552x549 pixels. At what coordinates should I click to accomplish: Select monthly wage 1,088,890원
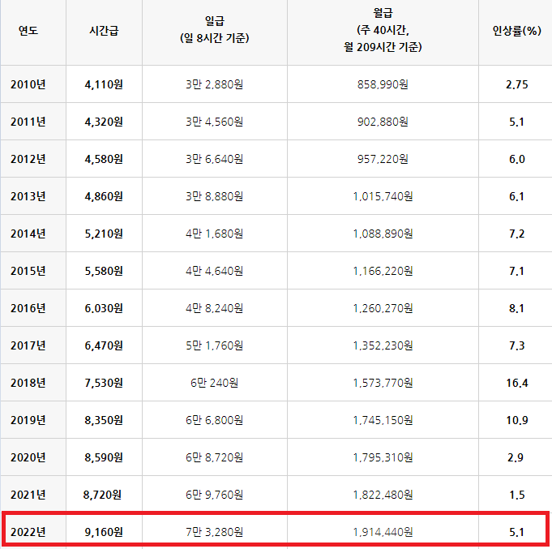(383, 234)
